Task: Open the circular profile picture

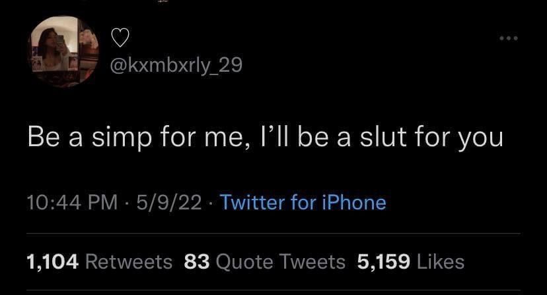Action: point(63,51)
